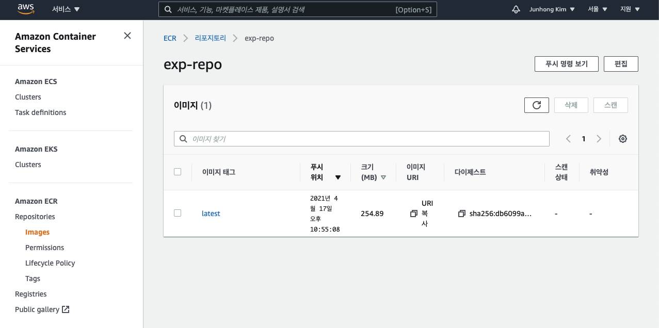This screenshot has height=328, width=659.
Task: Click the Amazon ECS section heading
Action: pos(36,81)
